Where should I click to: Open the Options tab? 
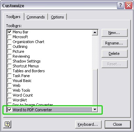[57, 17]
